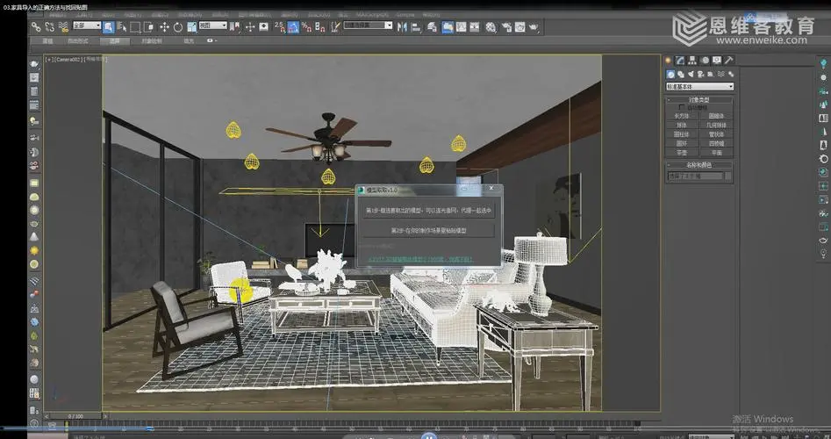Click the object name input field
The width and height of the screenshot is (831, 439).
point(694,176)
